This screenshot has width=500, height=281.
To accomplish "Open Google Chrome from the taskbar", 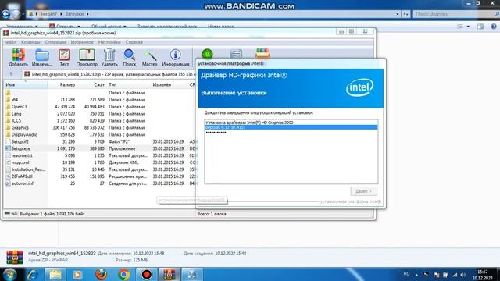I will [x=123, y=275].
